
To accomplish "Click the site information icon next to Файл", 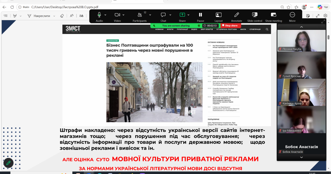I will coord(20,7).
